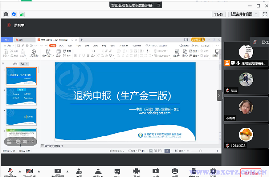Expand the video options arrow beside camera

point(39,171)
